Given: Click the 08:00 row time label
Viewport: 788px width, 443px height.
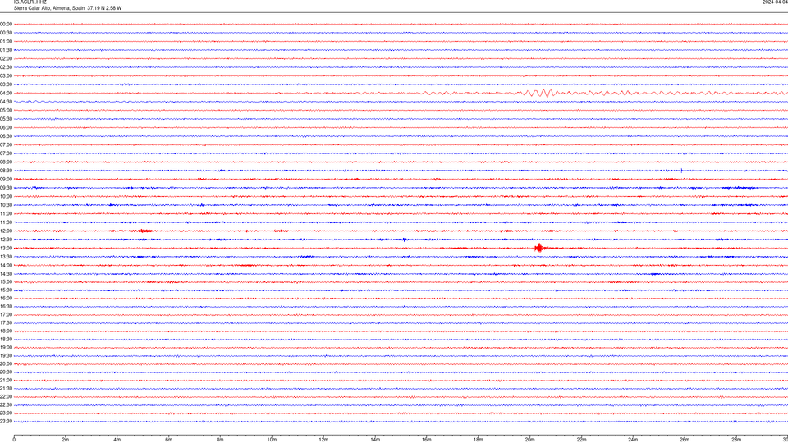Looking at the screenshot, I should [x=6, y=162].
